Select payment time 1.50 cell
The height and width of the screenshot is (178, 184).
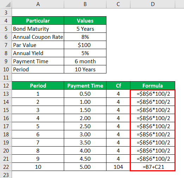(85, 110)
